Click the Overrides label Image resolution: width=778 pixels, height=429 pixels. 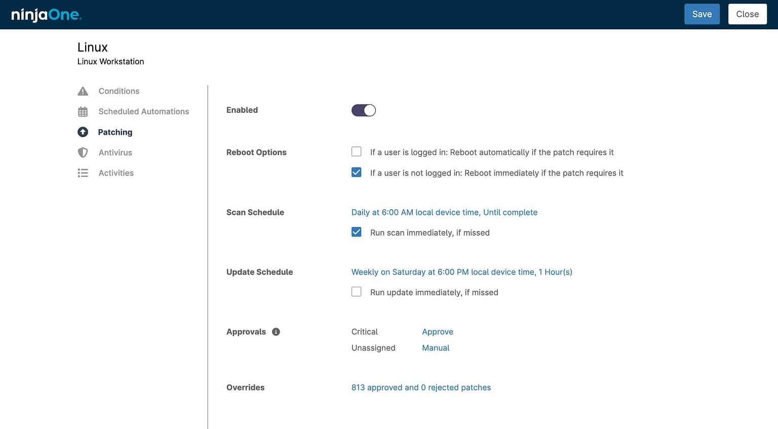pos(245,387)
